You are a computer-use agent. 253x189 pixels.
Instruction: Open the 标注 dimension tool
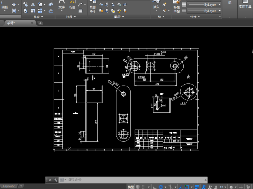tap(72, 5)
